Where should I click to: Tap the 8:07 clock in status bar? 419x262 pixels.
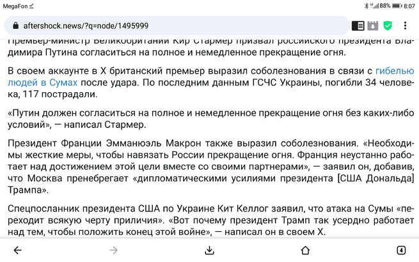pyautogui.click(x=409, y=6)
